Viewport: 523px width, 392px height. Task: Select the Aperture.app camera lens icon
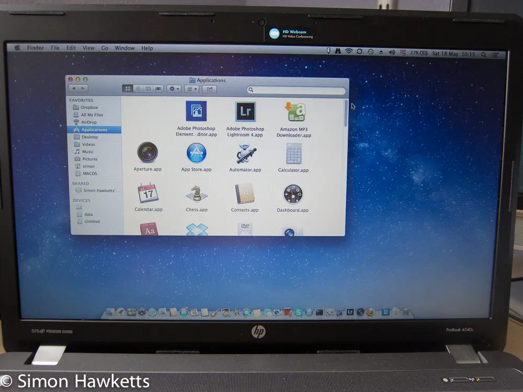(x=147, y=153)
